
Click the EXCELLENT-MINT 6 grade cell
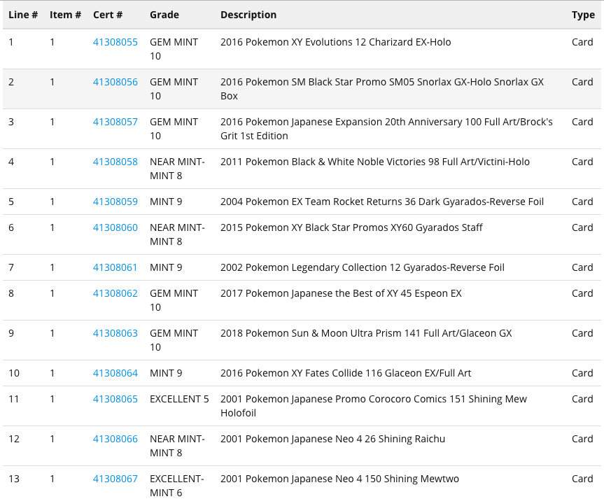[177, 486]
